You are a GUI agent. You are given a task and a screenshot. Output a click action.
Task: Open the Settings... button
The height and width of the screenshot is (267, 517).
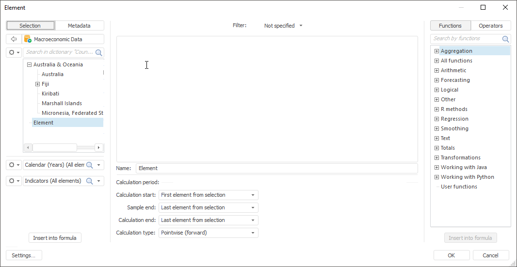coord(24,255)
